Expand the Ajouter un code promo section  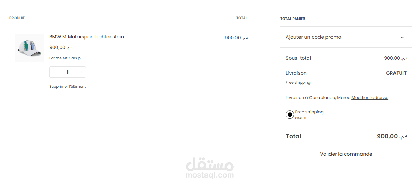(x=314, y=37)
